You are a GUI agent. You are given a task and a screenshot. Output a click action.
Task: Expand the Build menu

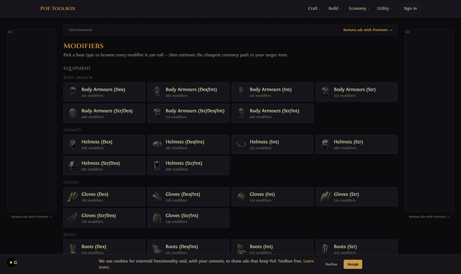tap(335, 9)
